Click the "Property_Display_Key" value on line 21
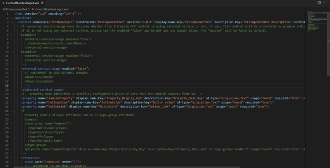 pos(124,98)
